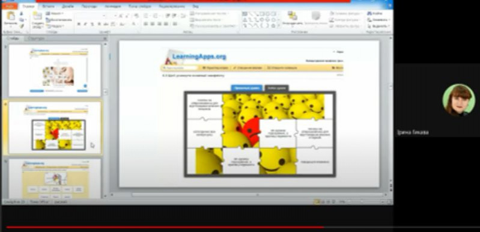Expand the slide Layout dropdown
This screenshot has width=480, height=232.
click(55, 13)
